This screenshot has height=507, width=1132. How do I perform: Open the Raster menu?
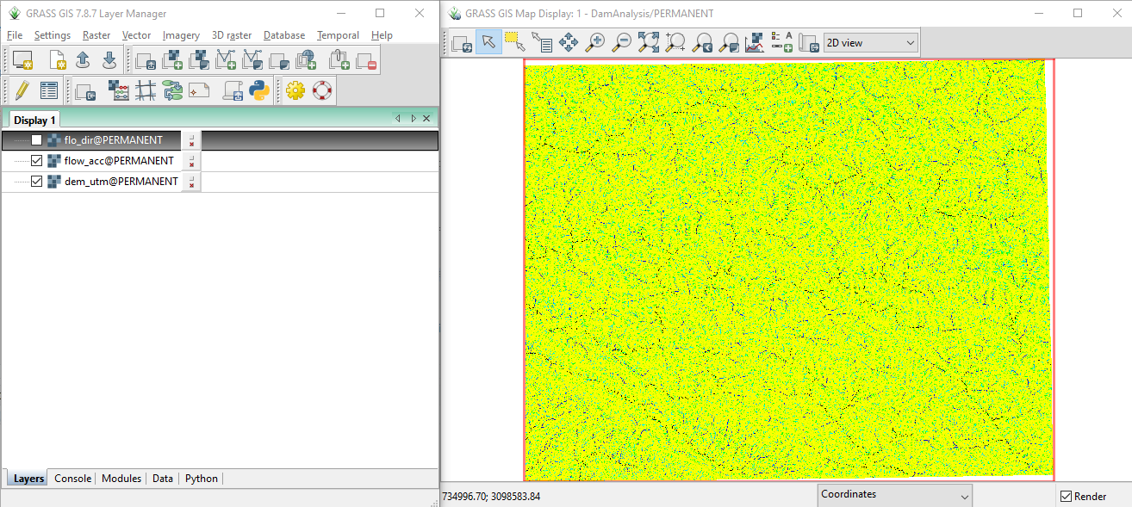(96, 35)
